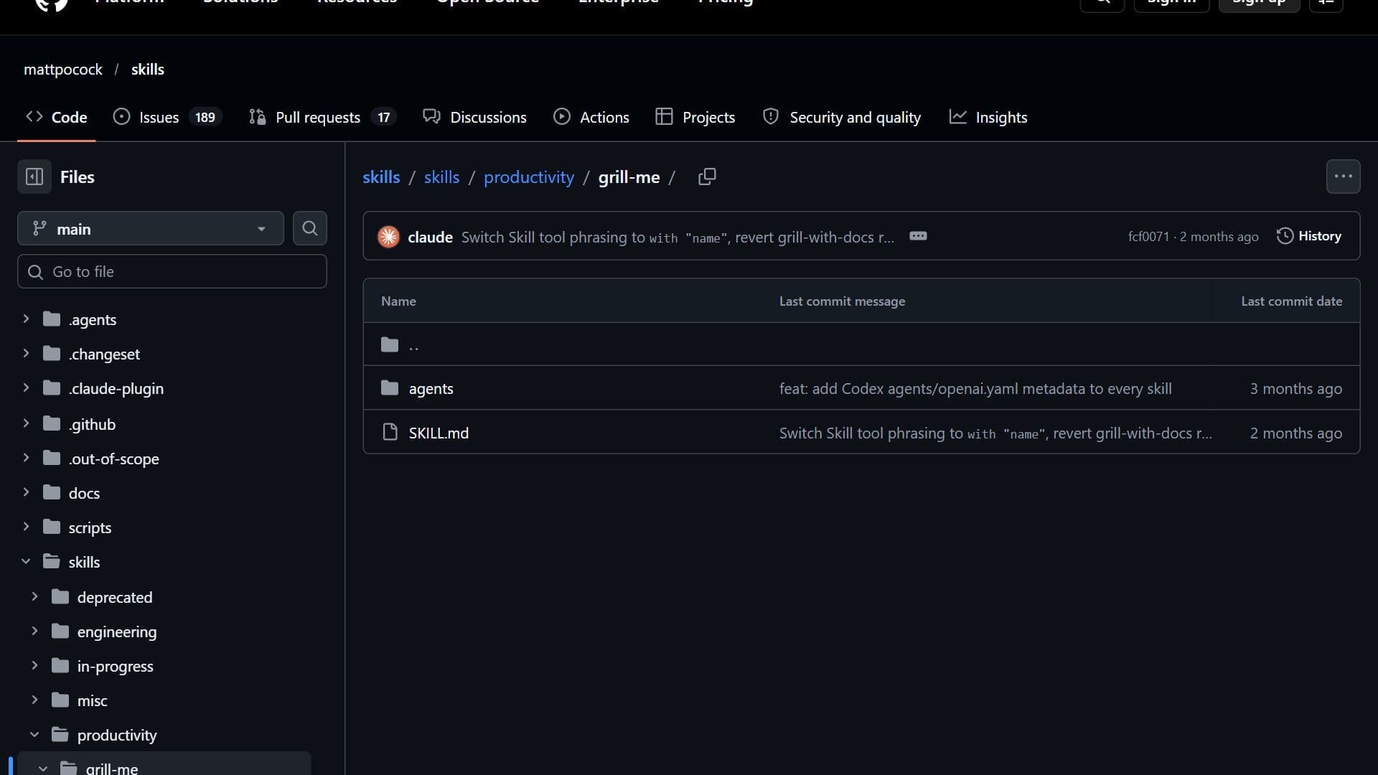
Task: Click the SKILL.md file icon
Action: [390, 432]
